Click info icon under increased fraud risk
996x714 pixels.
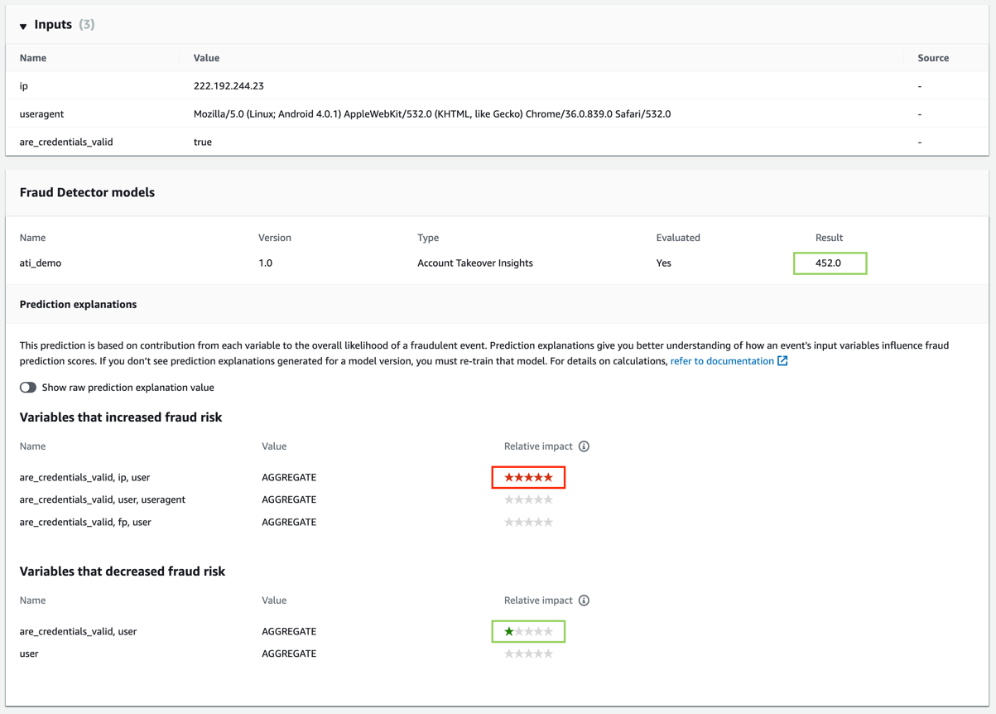584,446
